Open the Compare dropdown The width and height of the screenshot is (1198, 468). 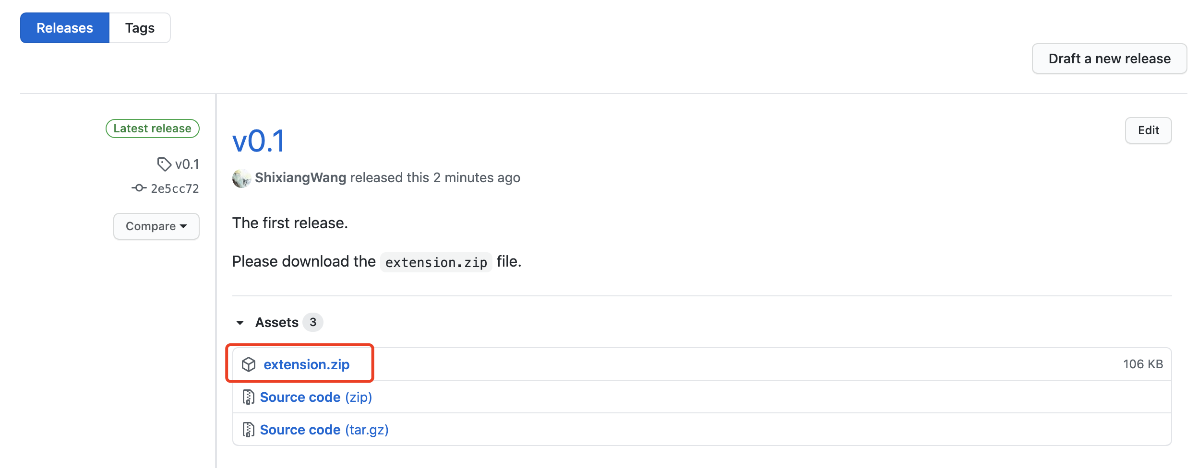tap(156, 226)
